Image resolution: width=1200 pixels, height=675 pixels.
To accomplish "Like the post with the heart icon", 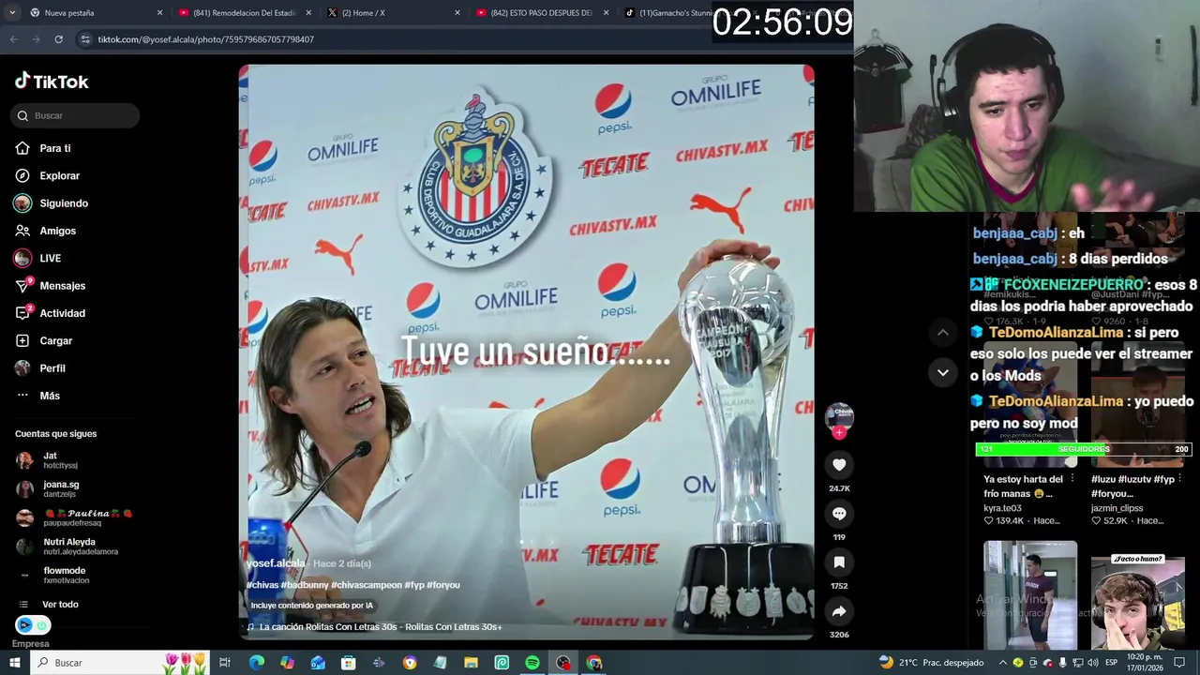I will click(839, 464).
